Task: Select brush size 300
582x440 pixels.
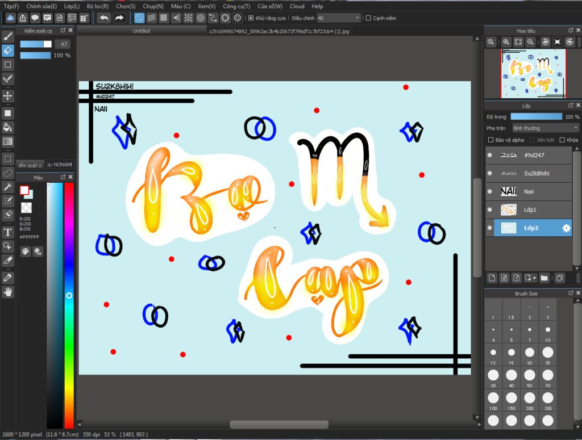Action: pyautogui.click(x=547, y=400)
